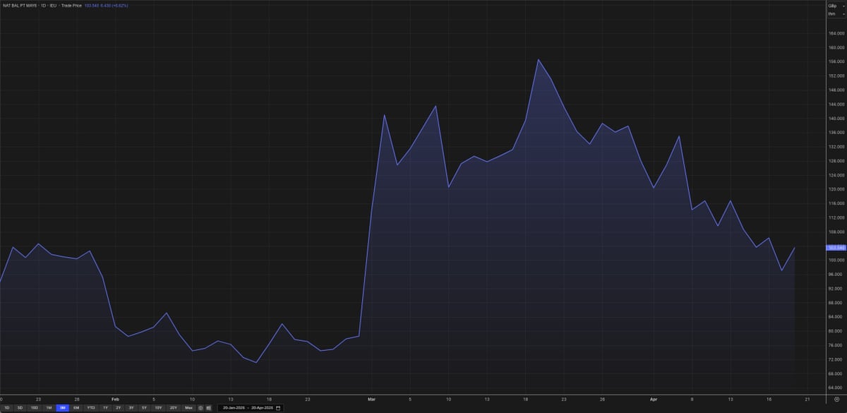Select the 6M time range
The height and width of the screenshot is (413, 847).
coord(76,407)
